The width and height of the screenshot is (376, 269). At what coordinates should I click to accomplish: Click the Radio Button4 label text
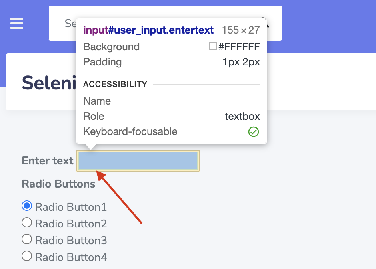[71, 257]
